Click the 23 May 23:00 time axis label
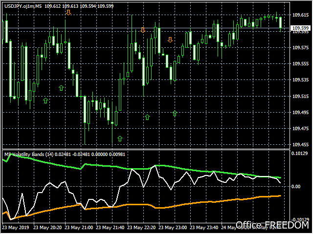The height and width of the screenshot is (234, 313). pyautogui.click(x=173, y=228)
